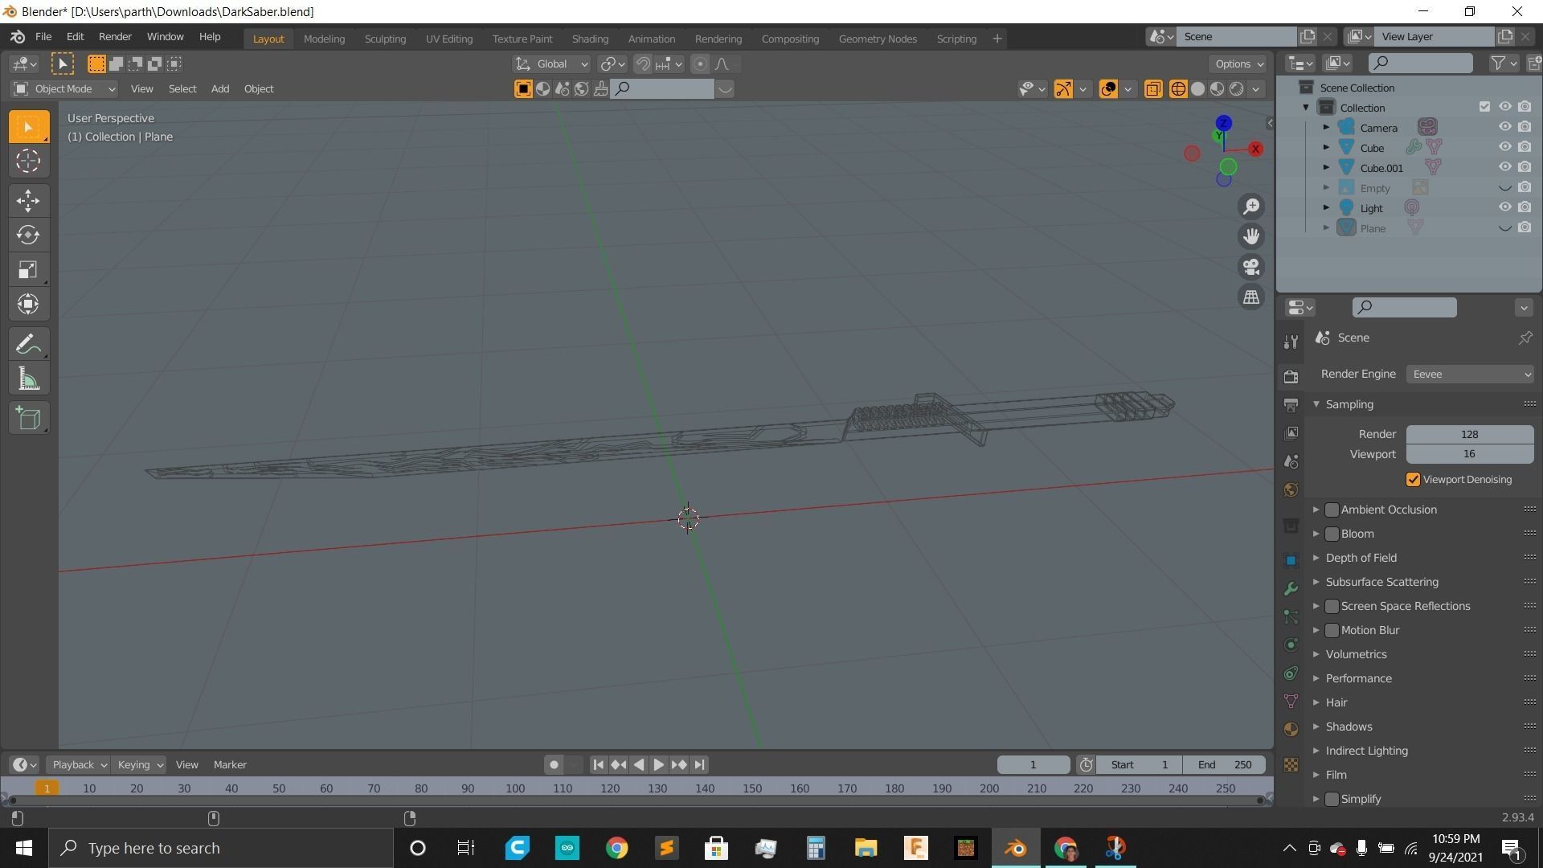Screen dimensions: 1543x868
Task: Open Chrome from the Windows taskbar
Action: pos(616,848)
